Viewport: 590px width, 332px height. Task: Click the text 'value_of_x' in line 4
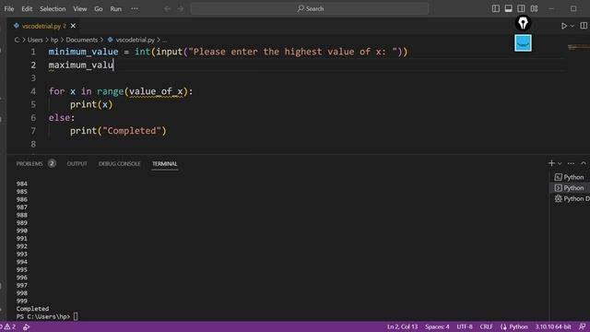point(156,91)
